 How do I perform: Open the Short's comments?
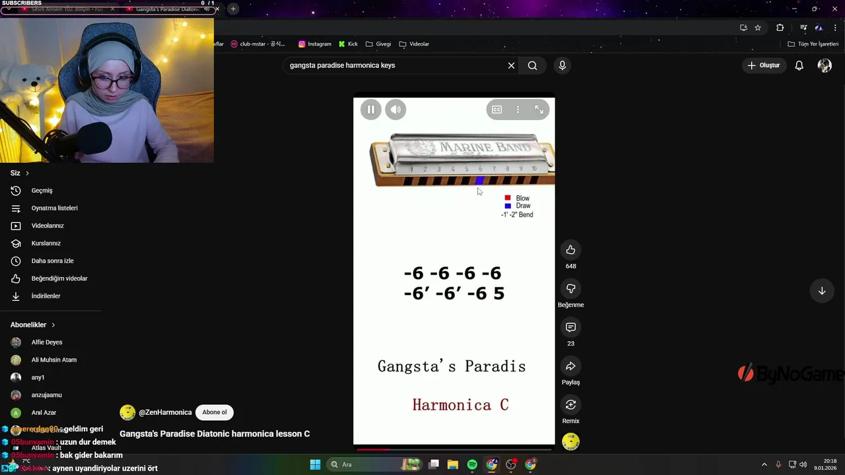click(570, 327)
